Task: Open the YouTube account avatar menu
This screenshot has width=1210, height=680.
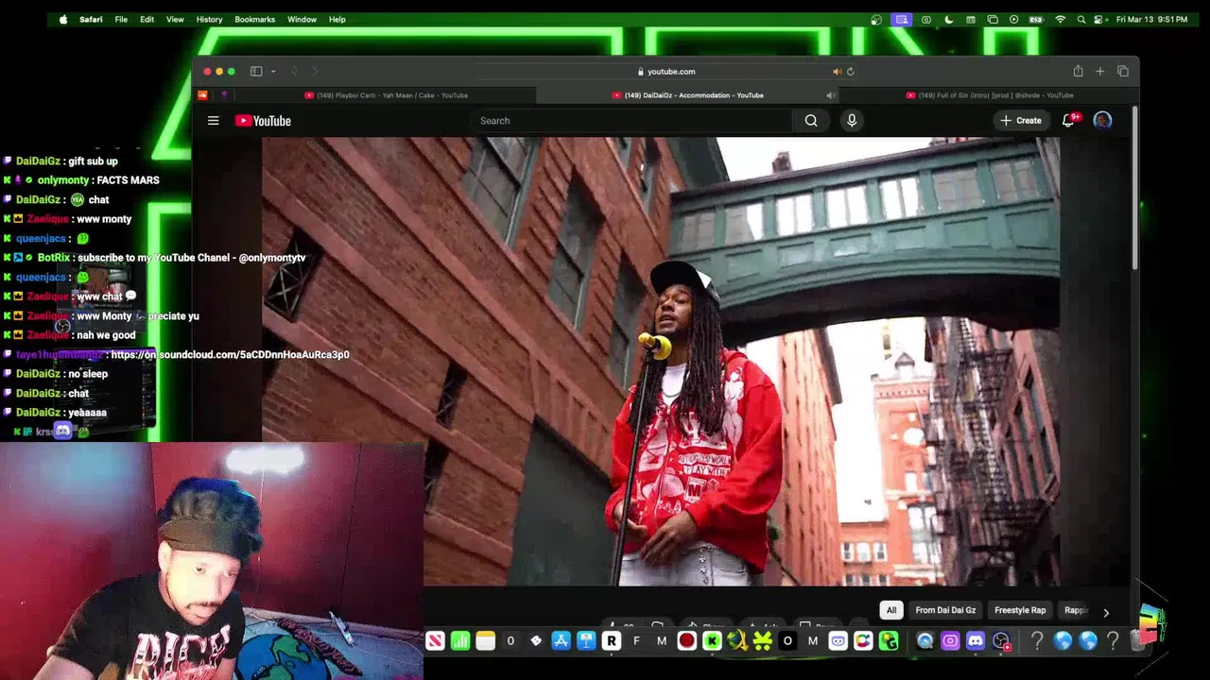Action: coord(1102,121)
